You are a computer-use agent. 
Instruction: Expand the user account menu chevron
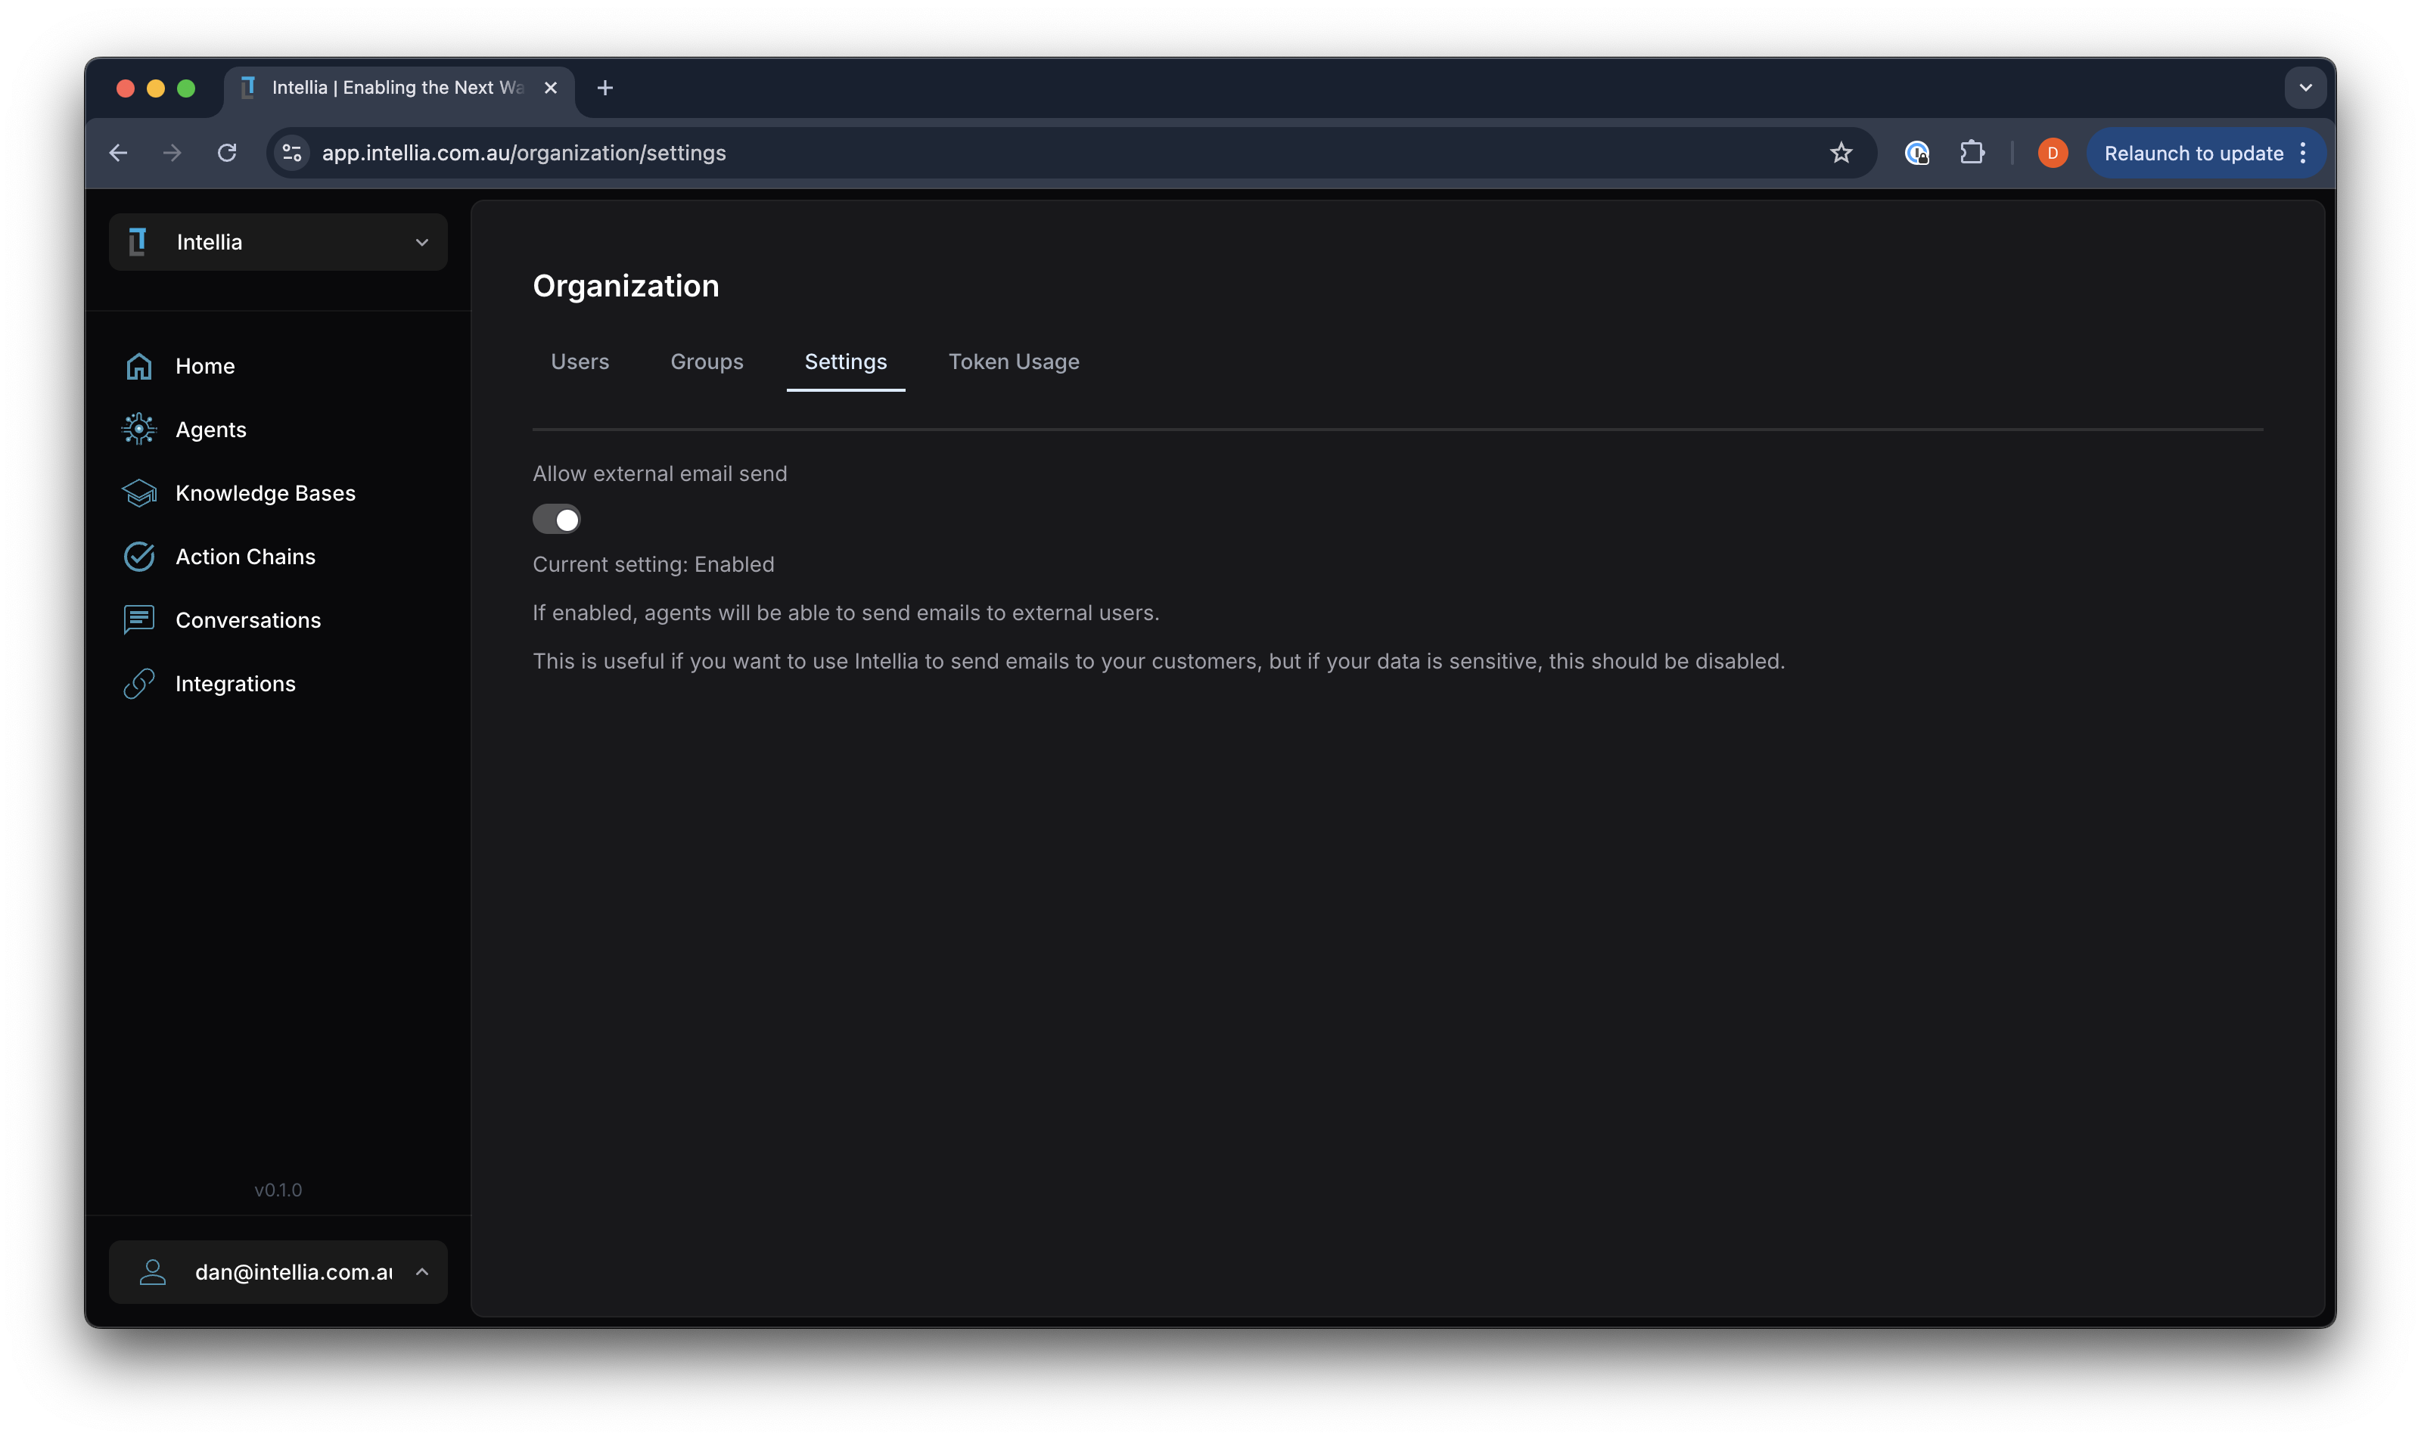(x=422, y=1271)
